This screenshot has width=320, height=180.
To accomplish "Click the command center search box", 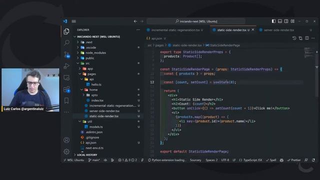I will (x=196, y=21).
